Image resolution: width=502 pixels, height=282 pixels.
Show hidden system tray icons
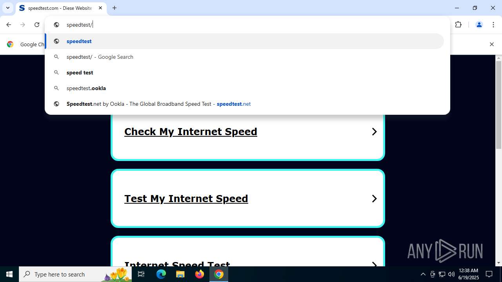pyautogui.click(x=423, y=274)
